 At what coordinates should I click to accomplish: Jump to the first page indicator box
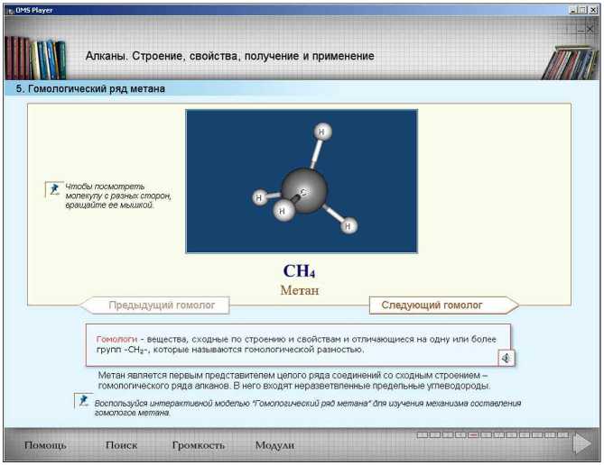[x=423, y=435]
